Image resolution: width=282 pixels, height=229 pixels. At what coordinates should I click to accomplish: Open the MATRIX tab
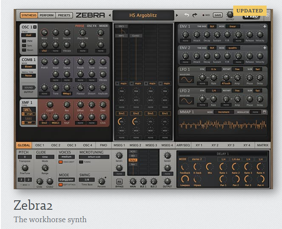(263, 145)
